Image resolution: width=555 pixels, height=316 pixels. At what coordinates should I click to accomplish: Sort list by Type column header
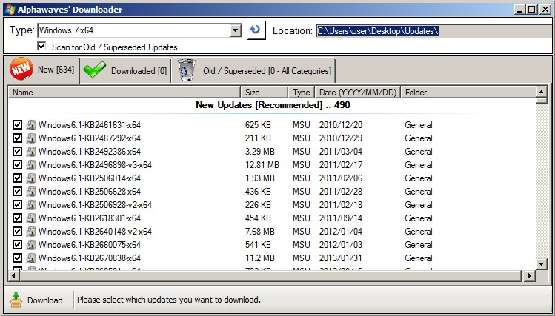click(x=302, y=93)
